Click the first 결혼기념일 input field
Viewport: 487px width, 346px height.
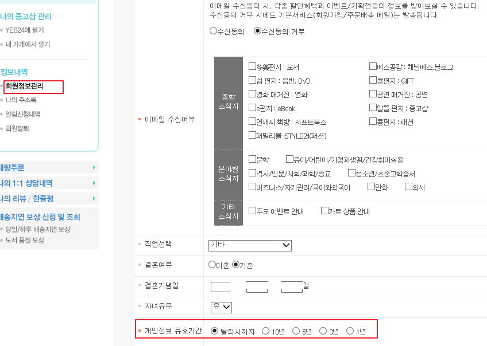220,287
